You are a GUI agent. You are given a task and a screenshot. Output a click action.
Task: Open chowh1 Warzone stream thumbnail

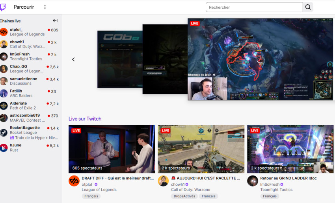[x=201, y=149]
